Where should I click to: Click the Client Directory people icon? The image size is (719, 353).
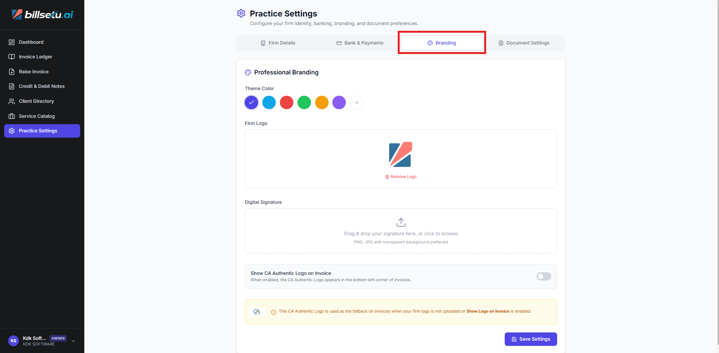12,101
